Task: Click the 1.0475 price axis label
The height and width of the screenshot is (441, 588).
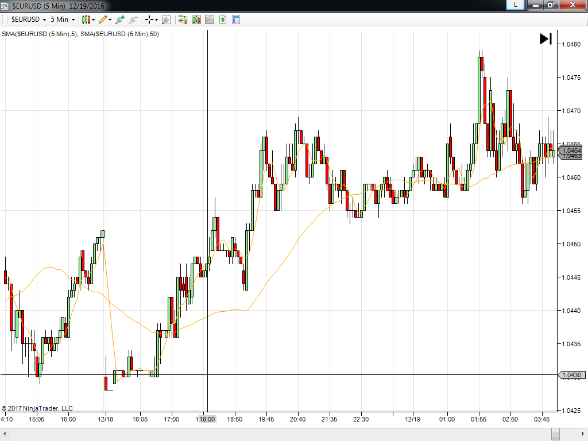Action: [571, 78]
